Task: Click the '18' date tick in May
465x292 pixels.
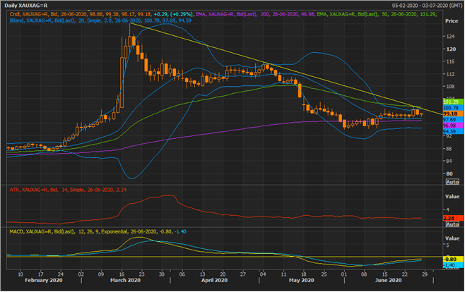Action: coord(303,274)
